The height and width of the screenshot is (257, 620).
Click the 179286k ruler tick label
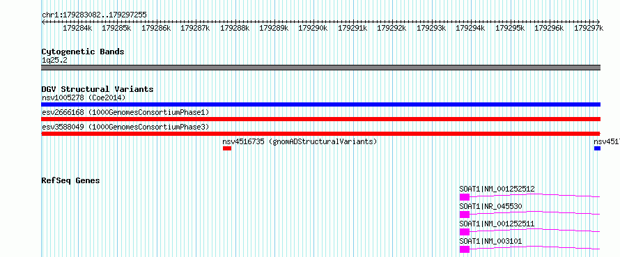click(156, 28)
